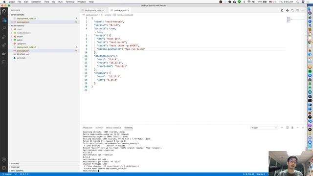Viewport: 313px width, 176px height.
Task: Open the Selection menu
Action: tap(36, 2)
